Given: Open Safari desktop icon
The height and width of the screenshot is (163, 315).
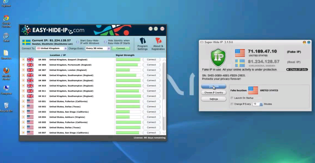Looking at the screenshot, I should click(6, 37).
